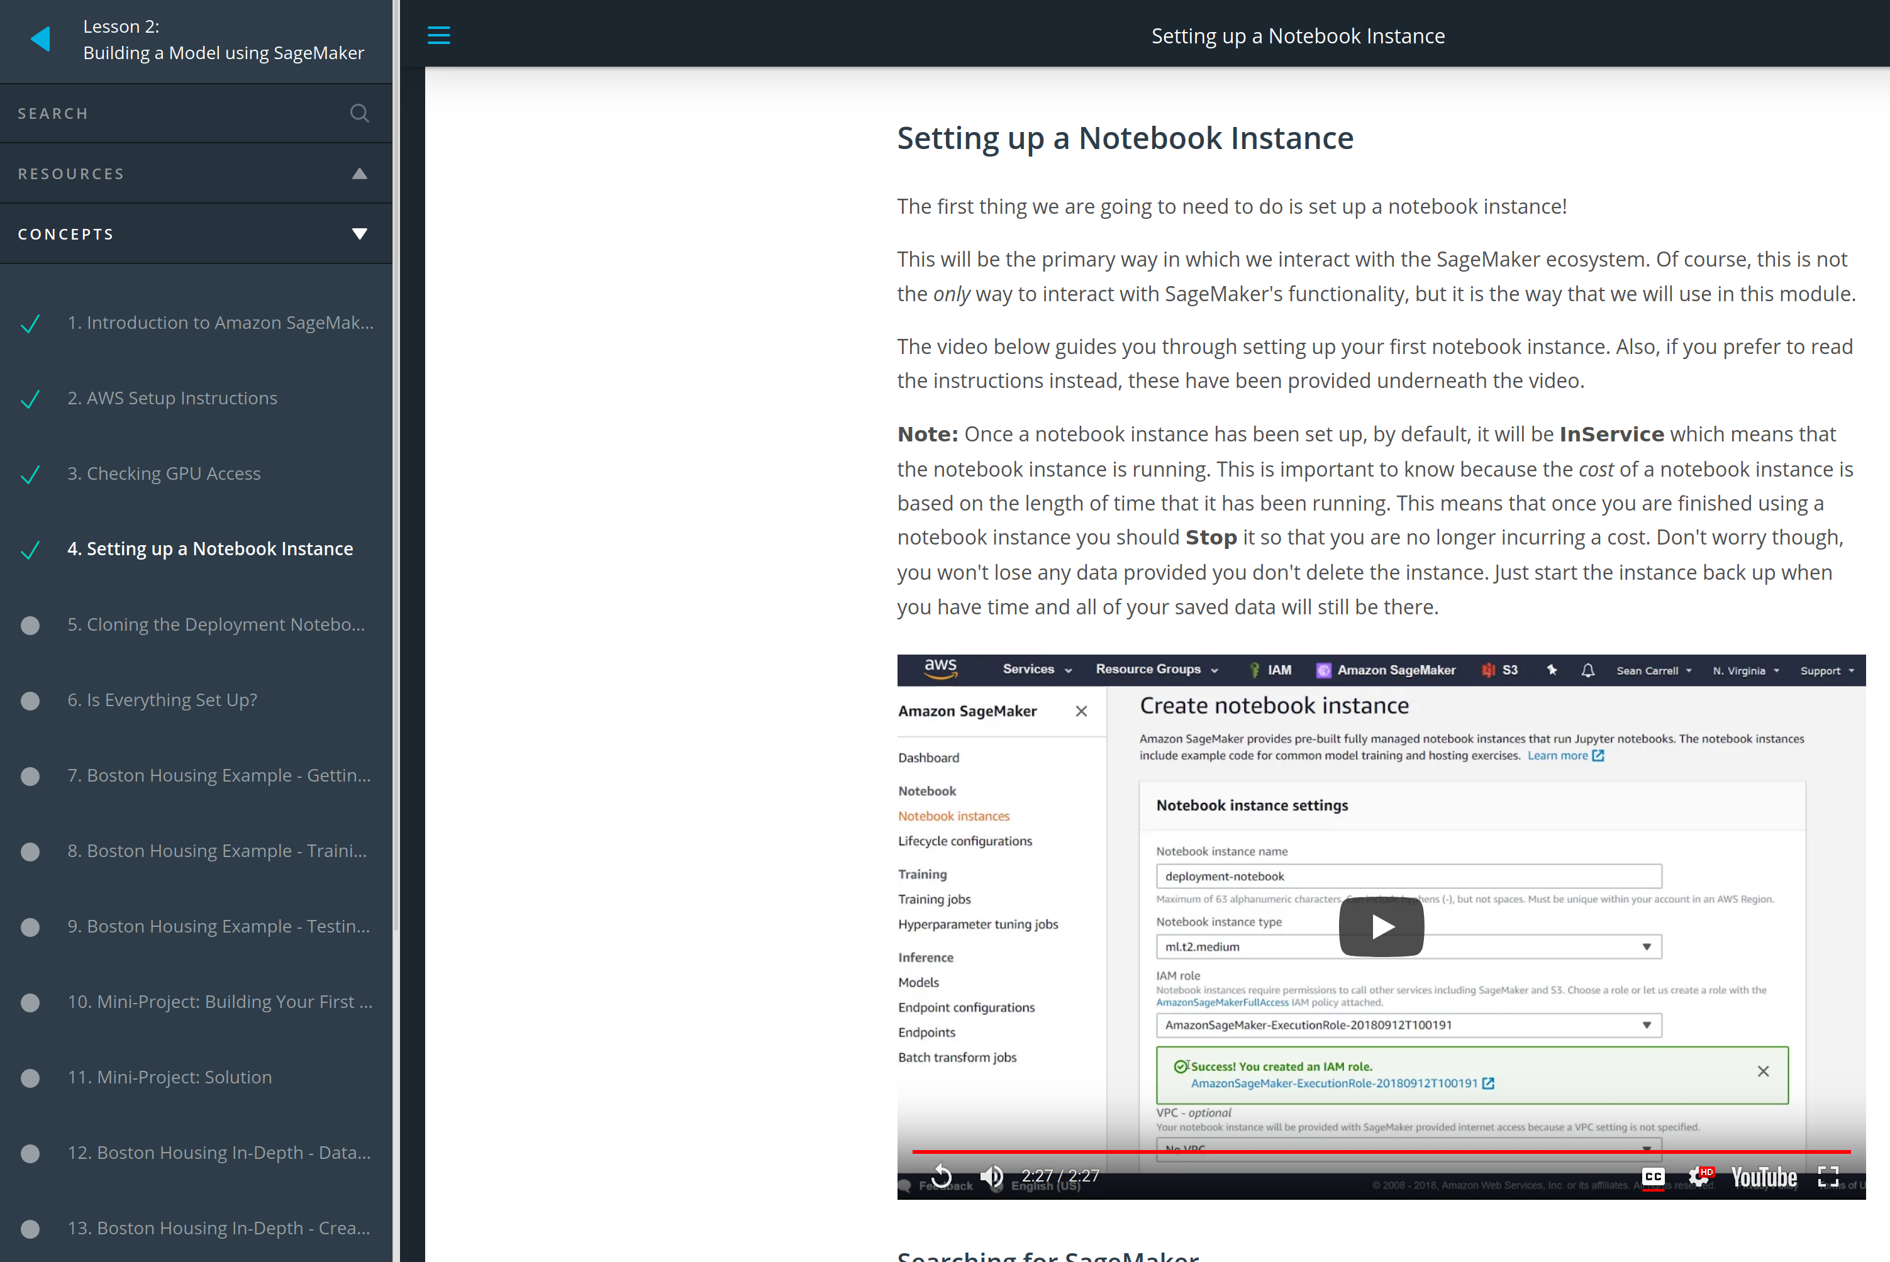Click the back arrow next to Lesson 2
Viewport: 1890px width, 1262px height.
tap(40, 38)
